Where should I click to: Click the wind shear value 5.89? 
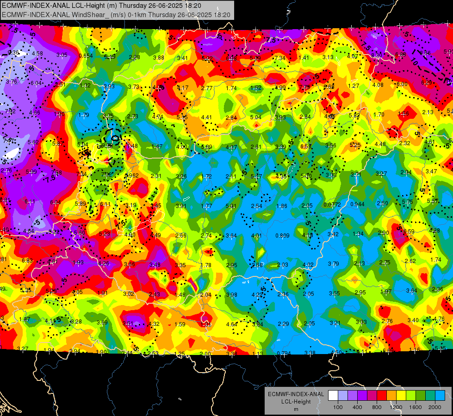pos(81,203)
